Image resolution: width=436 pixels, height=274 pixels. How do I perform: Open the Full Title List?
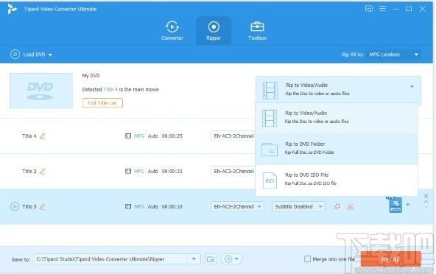click(x=102, y=103)
